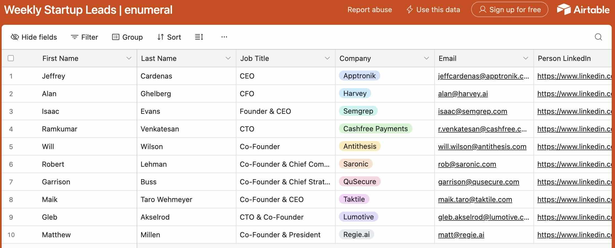Click the search magnifier icon
The width and height of the screenshot is (615, 248).
[x=598, y=37]
